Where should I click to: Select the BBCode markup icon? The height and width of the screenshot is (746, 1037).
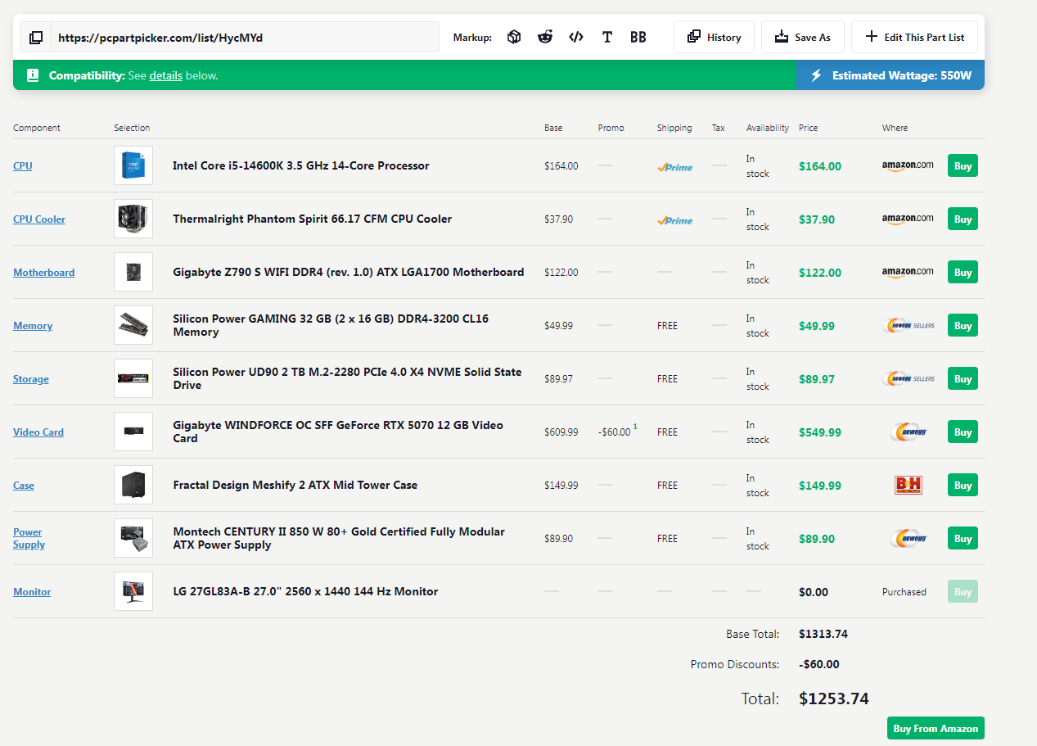638,37
